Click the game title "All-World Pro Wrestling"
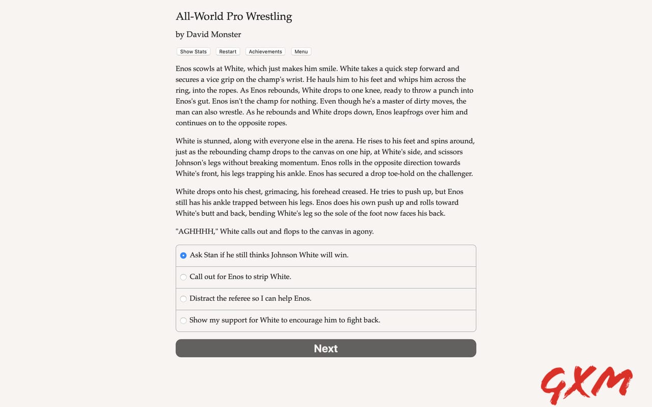This screenshot has height=407, width=652. click(234, 16)
